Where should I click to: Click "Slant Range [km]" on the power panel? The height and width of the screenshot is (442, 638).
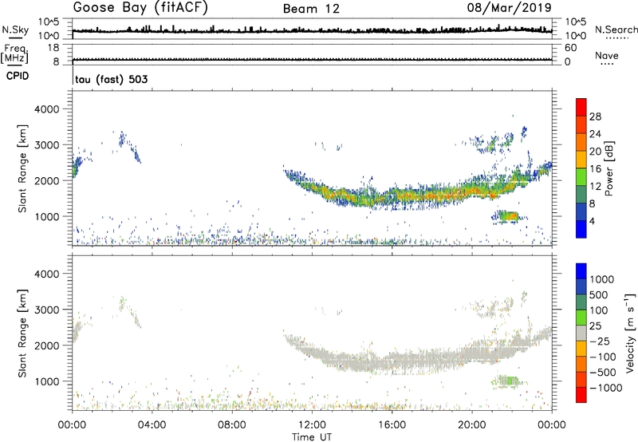pyautogui.click(x=22, y=168)
